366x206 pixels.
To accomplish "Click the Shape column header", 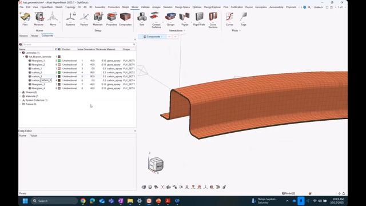I will pos(126,49).
